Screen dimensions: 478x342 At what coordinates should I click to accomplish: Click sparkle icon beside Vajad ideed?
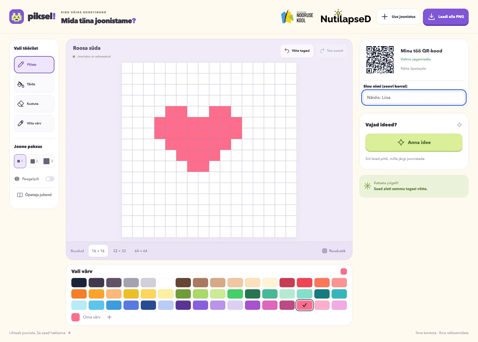[x=459, y=125]
